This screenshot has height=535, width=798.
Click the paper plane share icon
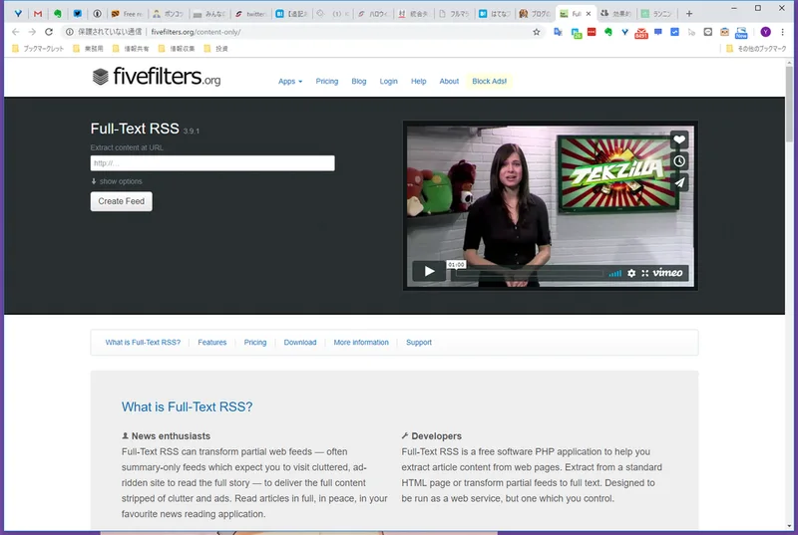[679, 182]
